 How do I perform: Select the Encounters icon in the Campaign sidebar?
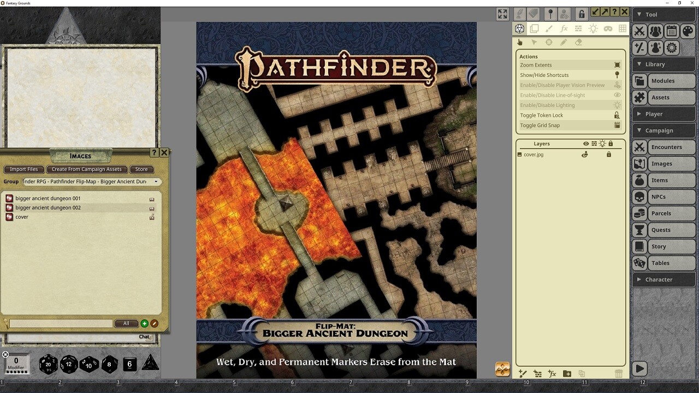pos(639,147)
